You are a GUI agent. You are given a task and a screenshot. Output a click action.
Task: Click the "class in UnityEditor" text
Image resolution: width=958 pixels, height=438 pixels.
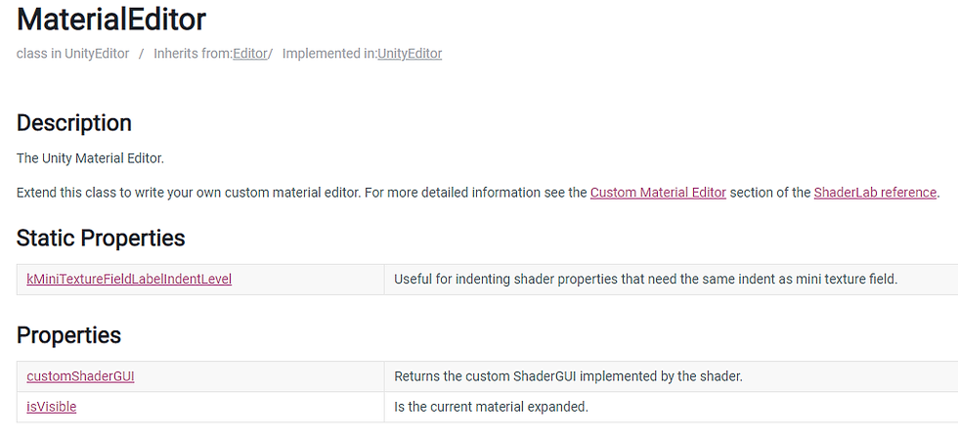(72, 54)
